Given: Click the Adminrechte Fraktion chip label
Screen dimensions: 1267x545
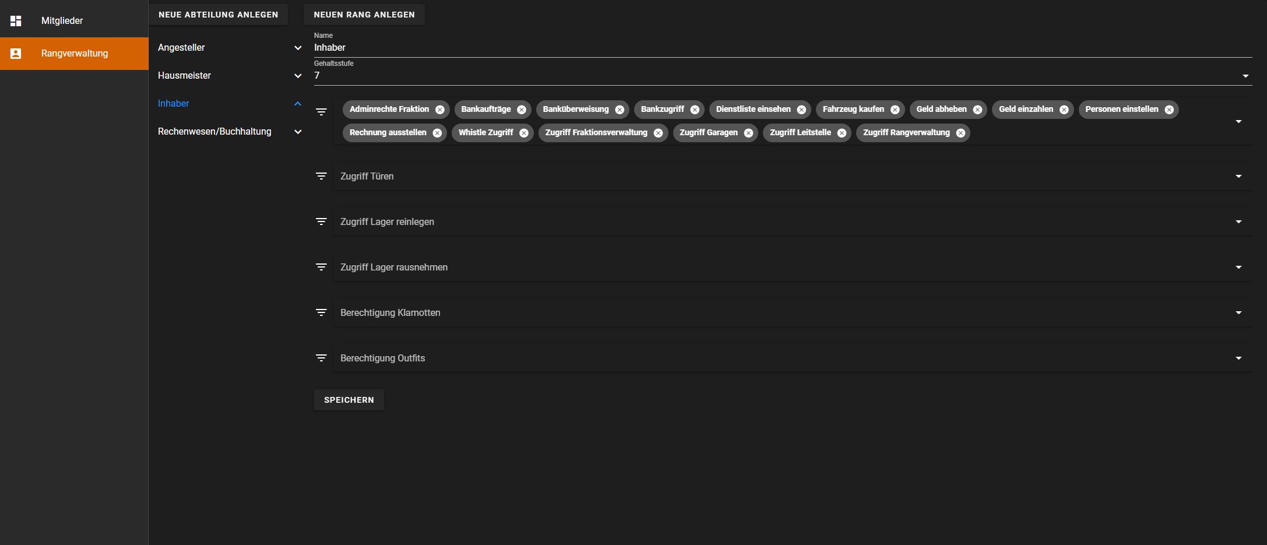Looking at the screenshot, I should [x=389, y=110].
